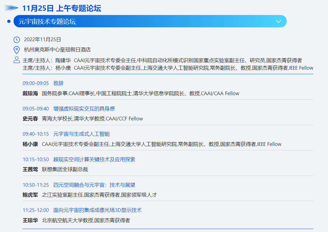Click speaker name 王琼华
The height and width of the screenshot is (232, 328).
(x=30, y=221)
